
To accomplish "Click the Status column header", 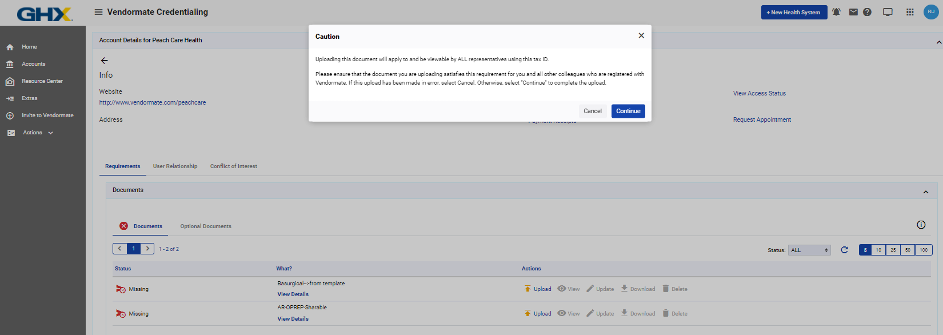I will (x=123, y=269).
